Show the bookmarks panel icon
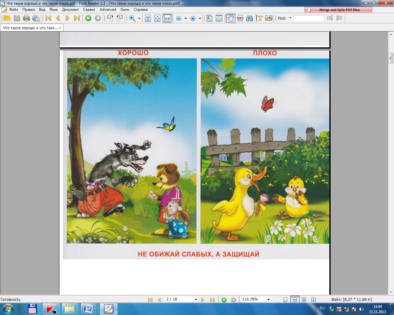The width and height of the screenshot is (394, 315). point(210,18)
